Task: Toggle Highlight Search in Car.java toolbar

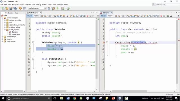Action: [x=138, y=16]
